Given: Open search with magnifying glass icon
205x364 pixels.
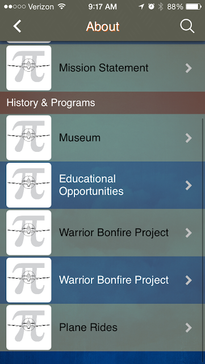Looking at the screenshot, I should (x=187, y=26).
